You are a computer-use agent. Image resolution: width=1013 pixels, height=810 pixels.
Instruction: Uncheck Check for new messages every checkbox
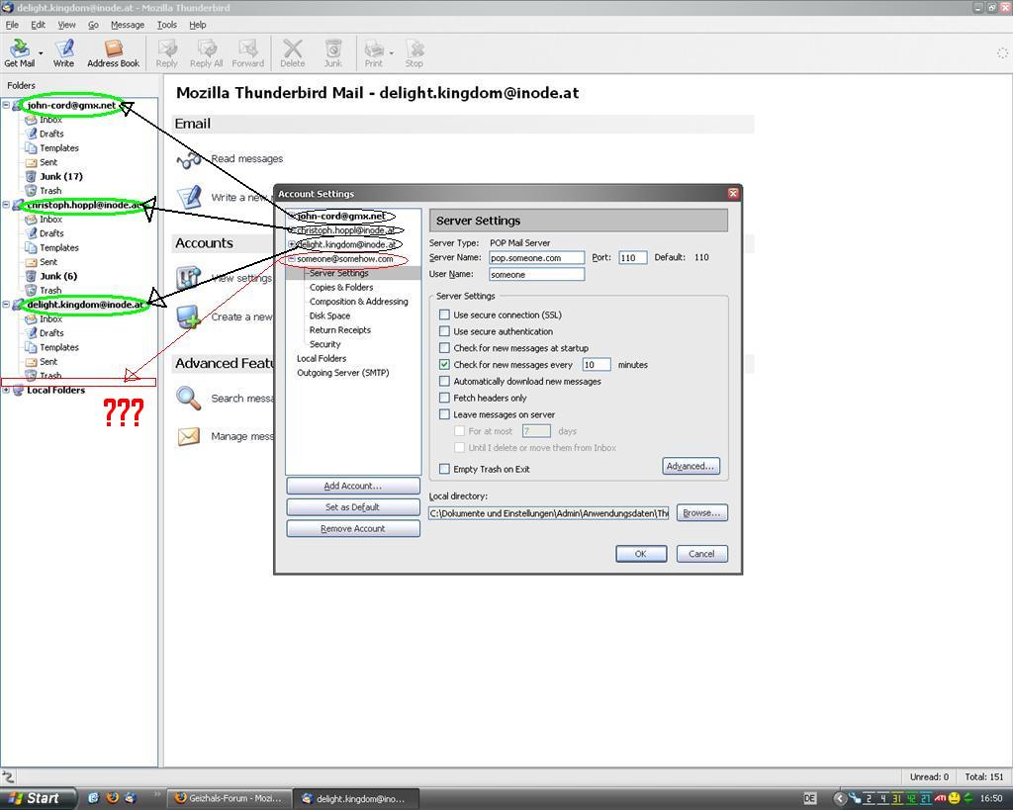coord(444,364)
